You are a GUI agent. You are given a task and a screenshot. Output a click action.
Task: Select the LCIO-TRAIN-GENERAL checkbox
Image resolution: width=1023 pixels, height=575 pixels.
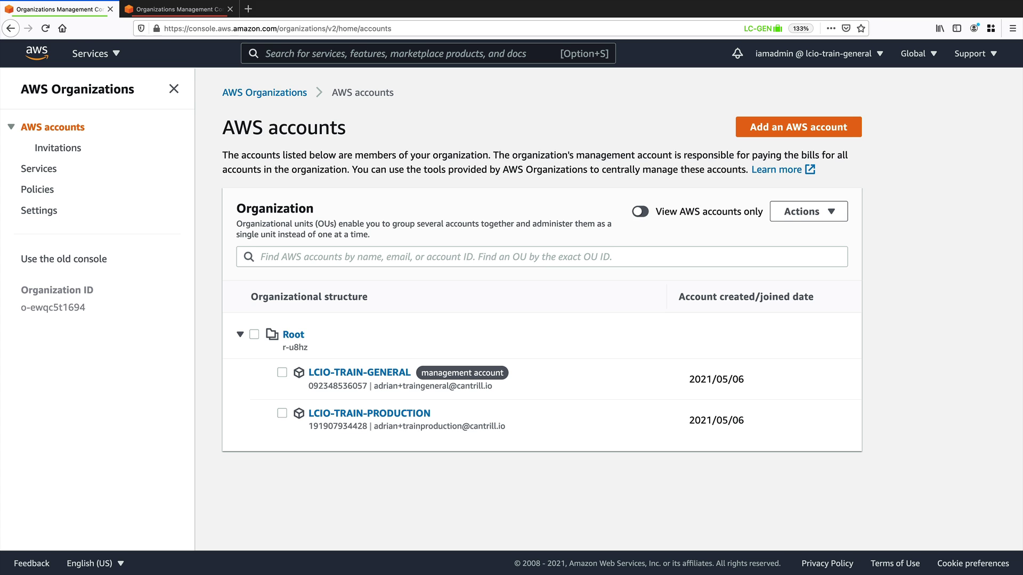(282, 372)
